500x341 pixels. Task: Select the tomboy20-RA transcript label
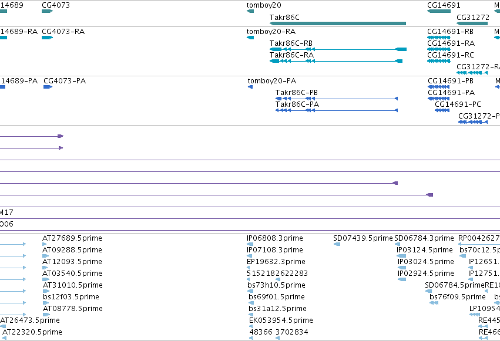click(x=271, y=32)
